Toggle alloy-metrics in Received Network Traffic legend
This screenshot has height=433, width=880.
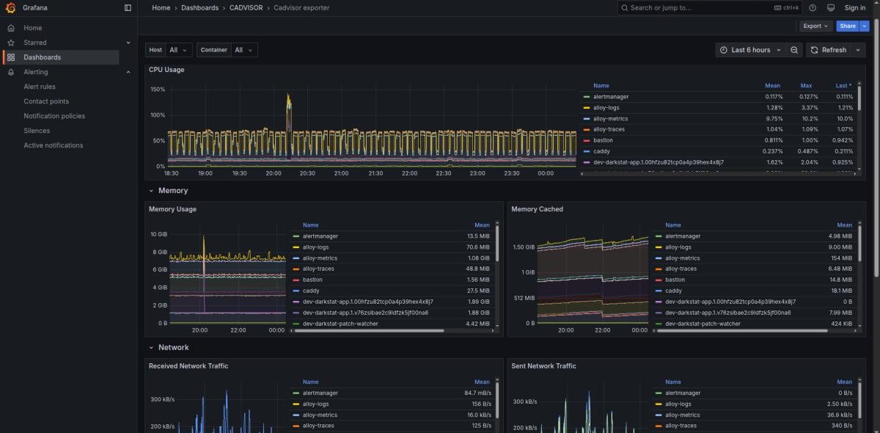[320, 415]
